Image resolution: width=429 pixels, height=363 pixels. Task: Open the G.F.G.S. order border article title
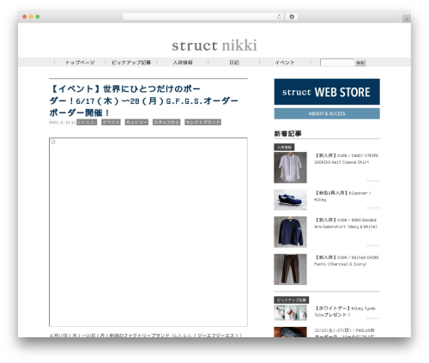pos(143,100)
